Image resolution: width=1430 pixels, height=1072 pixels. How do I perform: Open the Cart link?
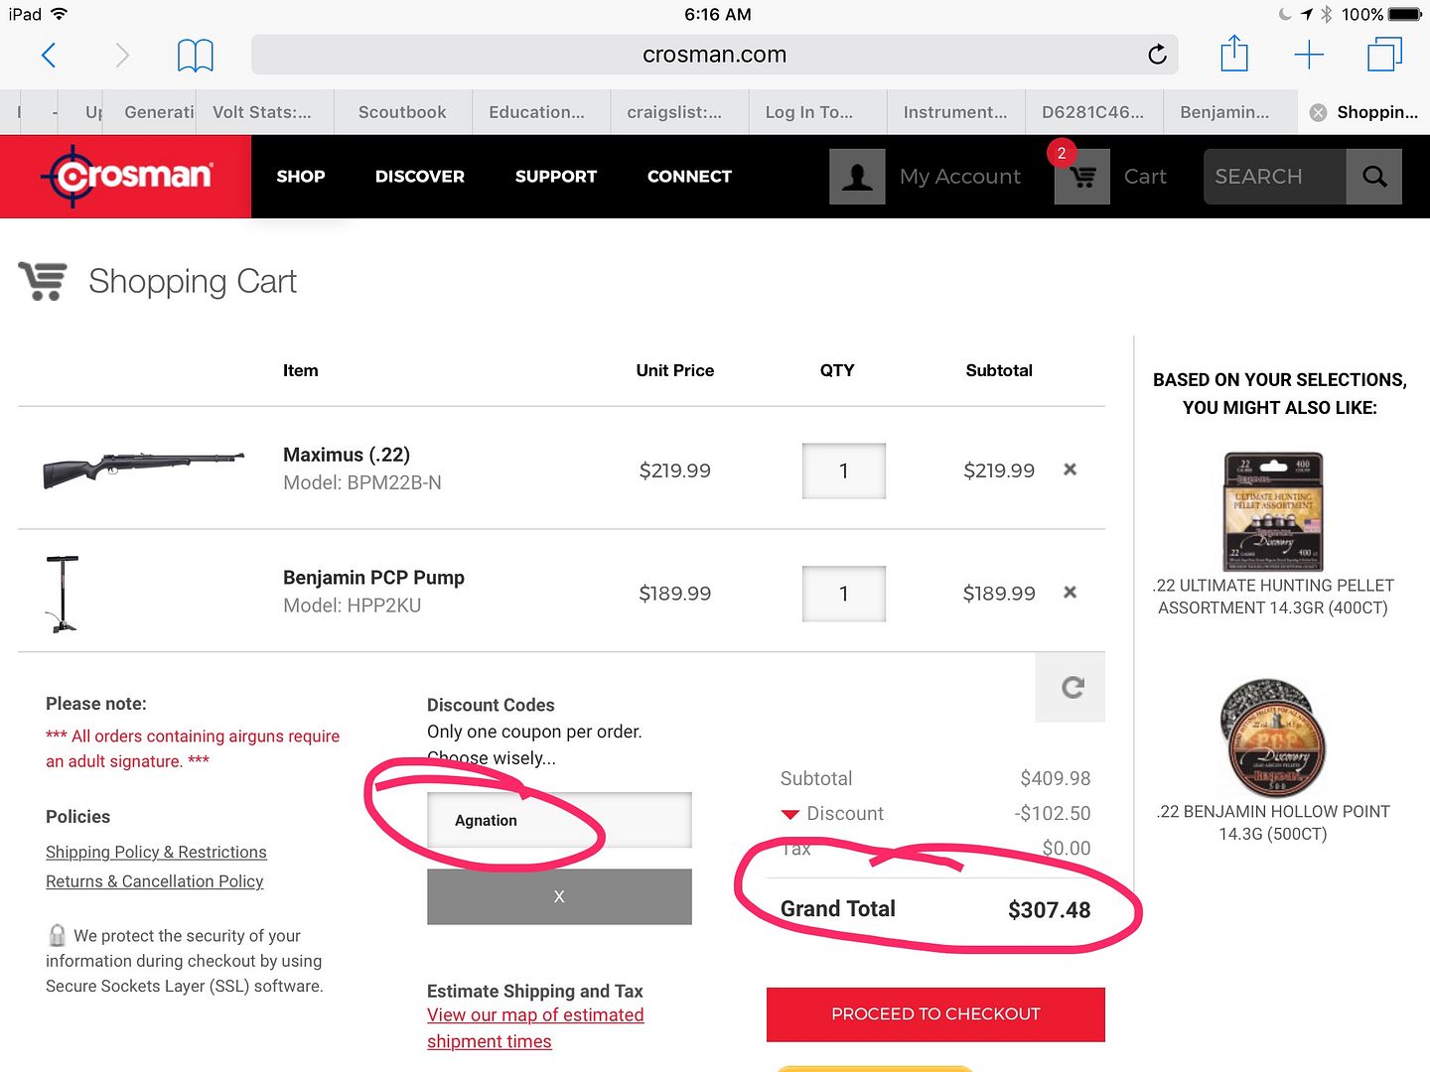(x=1145, y=177)
